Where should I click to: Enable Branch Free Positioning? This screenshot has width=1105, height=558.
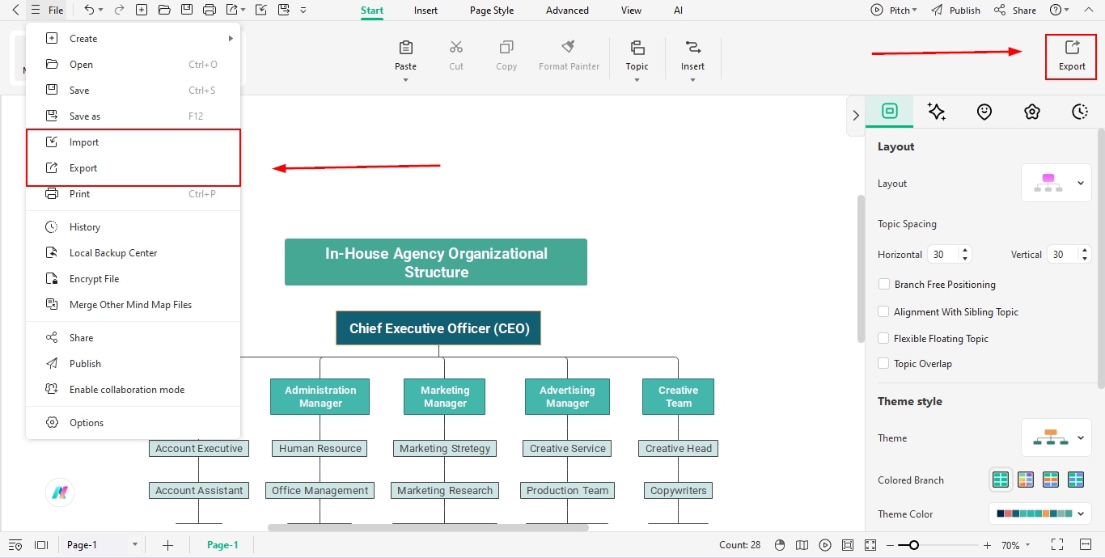tap(883, 284)
